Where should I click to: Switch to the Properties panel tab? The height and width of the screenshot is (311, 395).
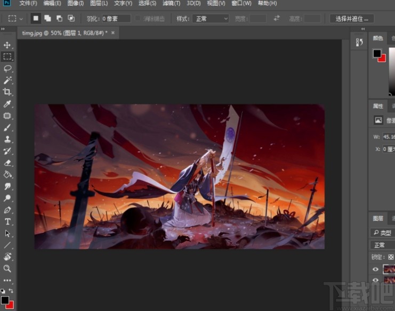coord(378,106)
